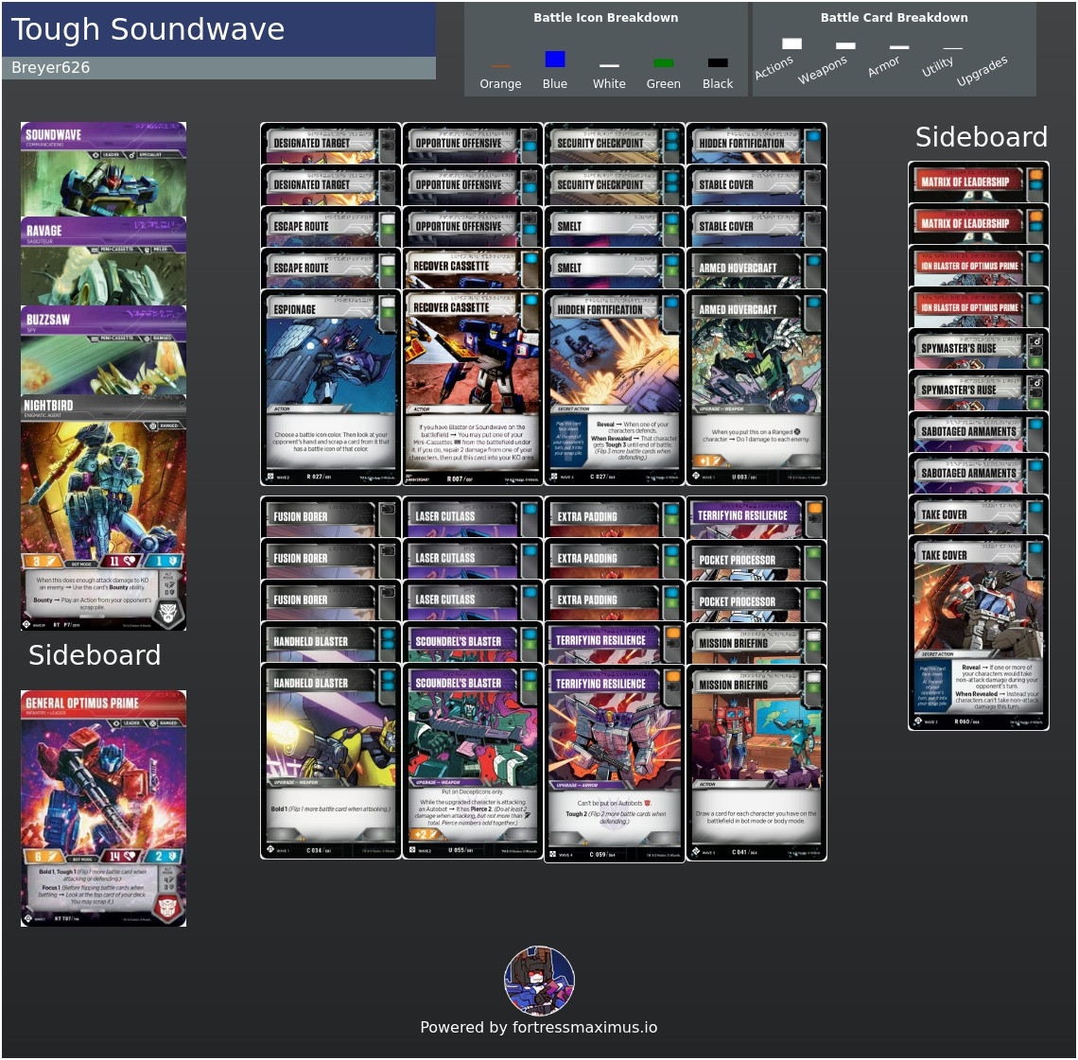This screenshot has width=1078, height=1060.
Task: Open the "Powered by fortressmaximus.io" link
Action: tap(539, 1027)
